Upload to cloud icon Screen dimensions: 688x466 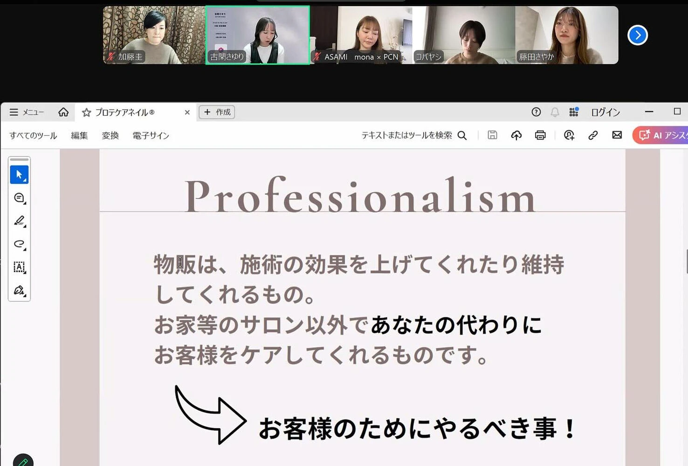(x=516, y=135)
